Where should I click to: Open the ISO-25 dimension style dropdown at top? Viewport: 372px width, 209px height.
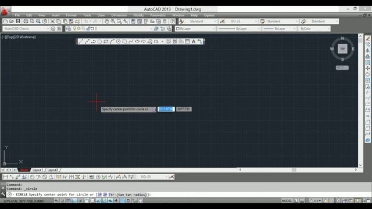(x=242, y=21)
